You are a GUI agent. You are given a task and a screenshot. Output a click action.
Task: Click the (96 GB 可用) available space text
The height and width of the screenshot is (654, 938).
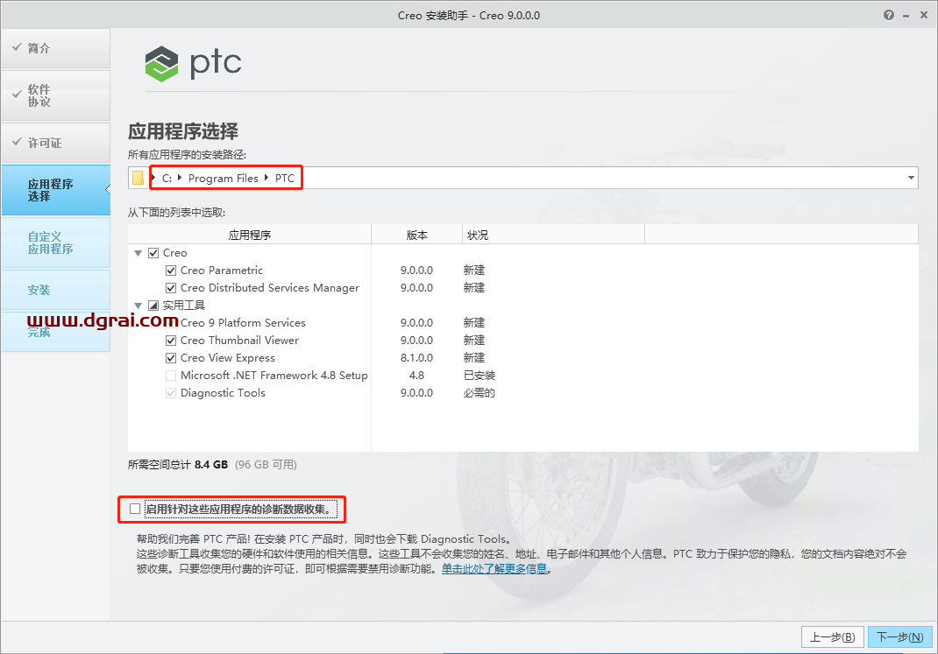(x=266, y=465)
